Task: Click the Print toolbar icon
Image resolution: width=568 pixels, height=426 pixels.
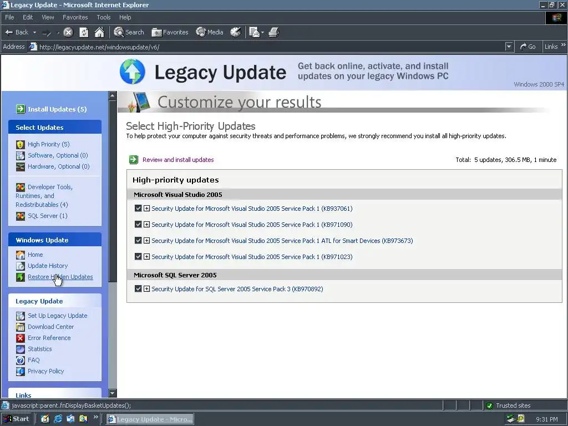Action: pos(274,32)
